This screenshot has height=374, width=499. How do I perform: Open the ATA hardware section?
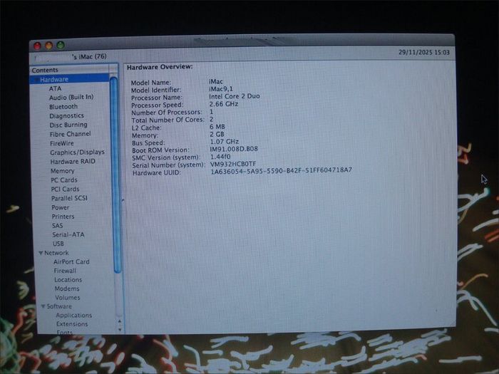pyautogui.click(x=55, y=88)
